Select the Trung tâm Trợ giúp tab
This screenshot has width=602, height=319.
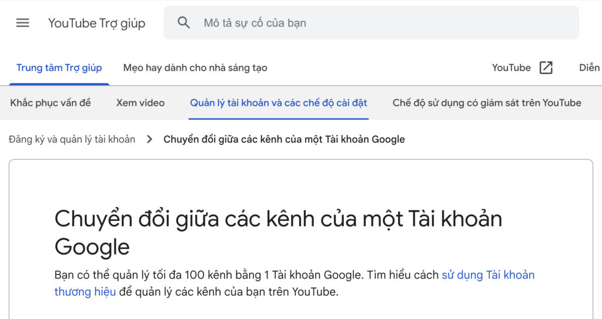coord(59,68)
